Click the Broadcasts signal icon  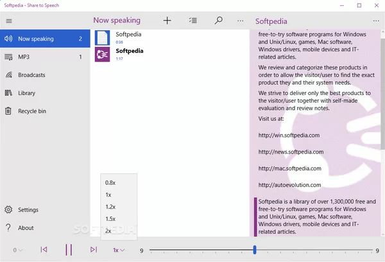click(x=9, y=74)
